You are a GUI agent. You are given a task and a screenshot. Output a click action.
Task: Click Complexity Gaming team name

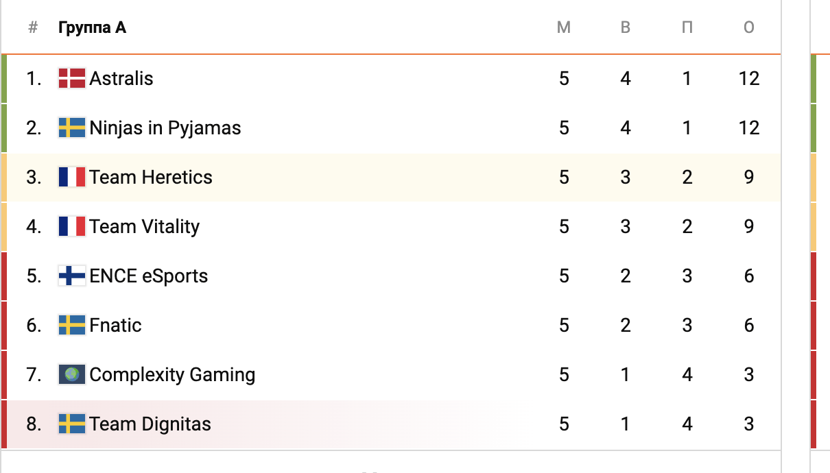pos(172,374)
